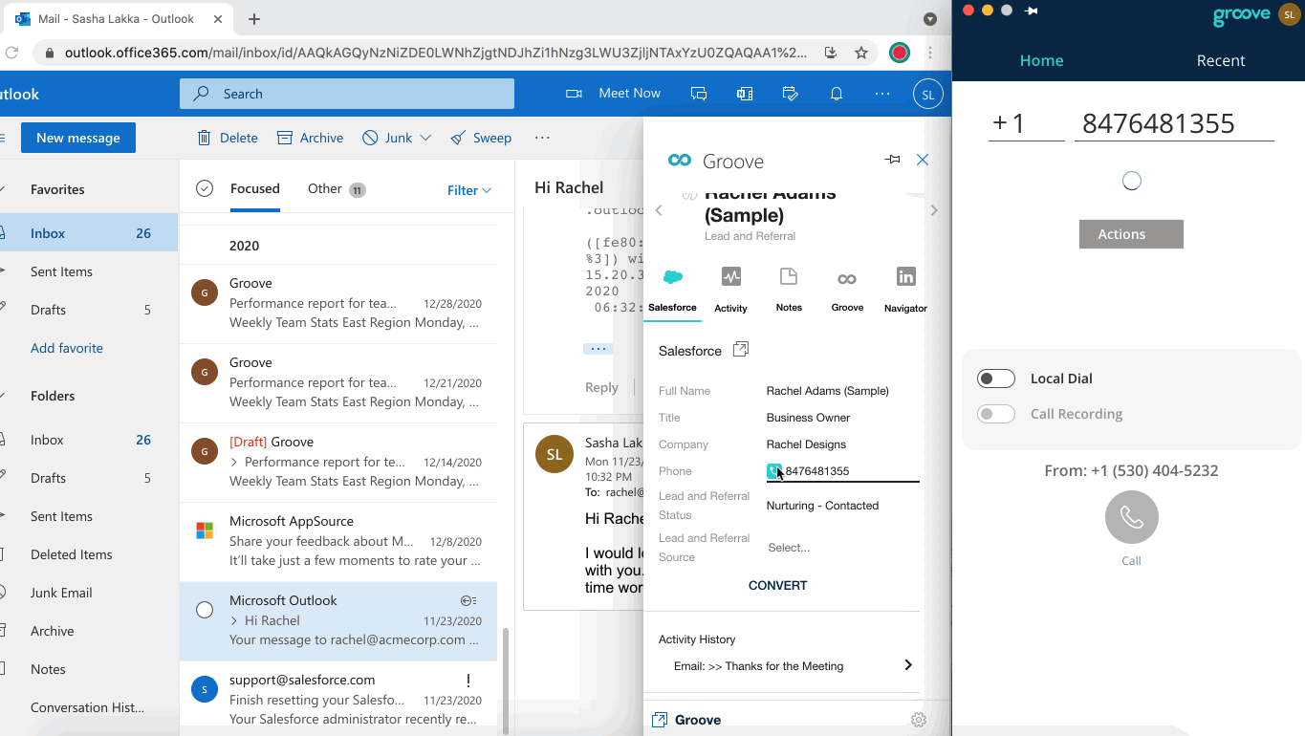Image resolution: width=1305 pixels, height=736 pixels.
Task: Click Reply in the email
Action: point(601,387)
